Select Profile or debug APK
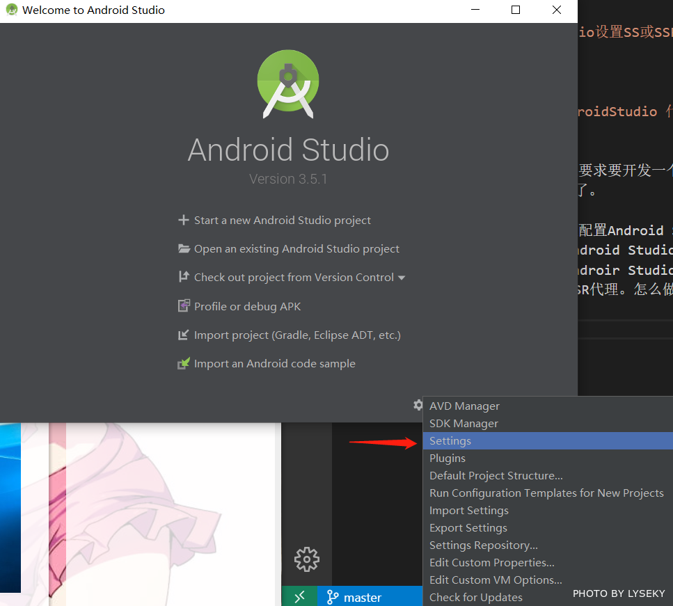Screen dimensions: 673x606 point(248,306)
